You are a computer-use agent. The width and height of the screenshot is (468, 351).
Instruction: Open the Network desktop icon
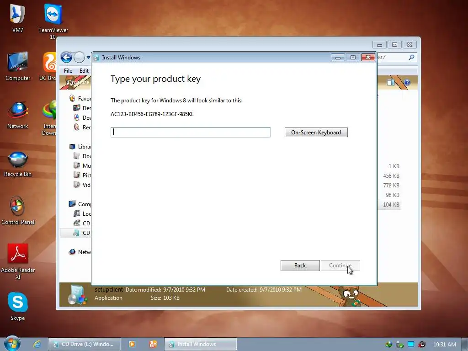[x=18, y=115]
